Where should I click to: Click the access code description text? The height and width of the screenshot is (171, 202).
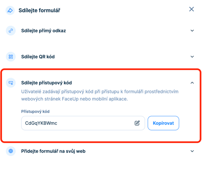click(x=100, y=95)
